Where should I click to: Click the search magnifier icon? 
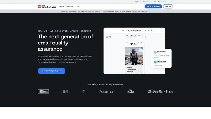coord(136,2)
